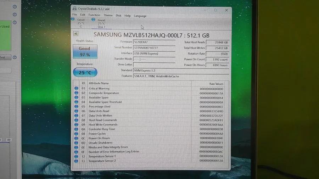The image size is (319, 179).
Task: Click the Test button in the left background window
Action: (5, 57)
